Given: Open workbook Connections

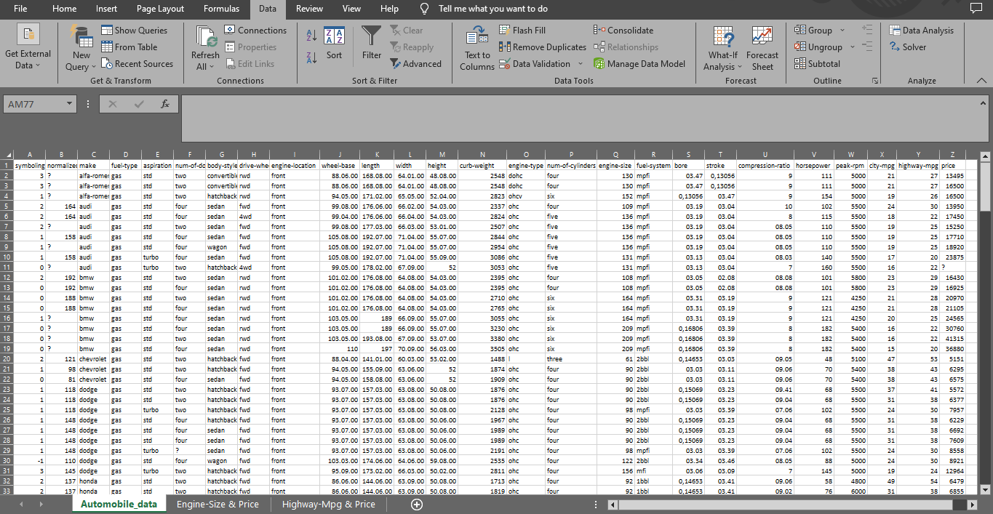Looking at the screenshot, I should pos(255,31).
